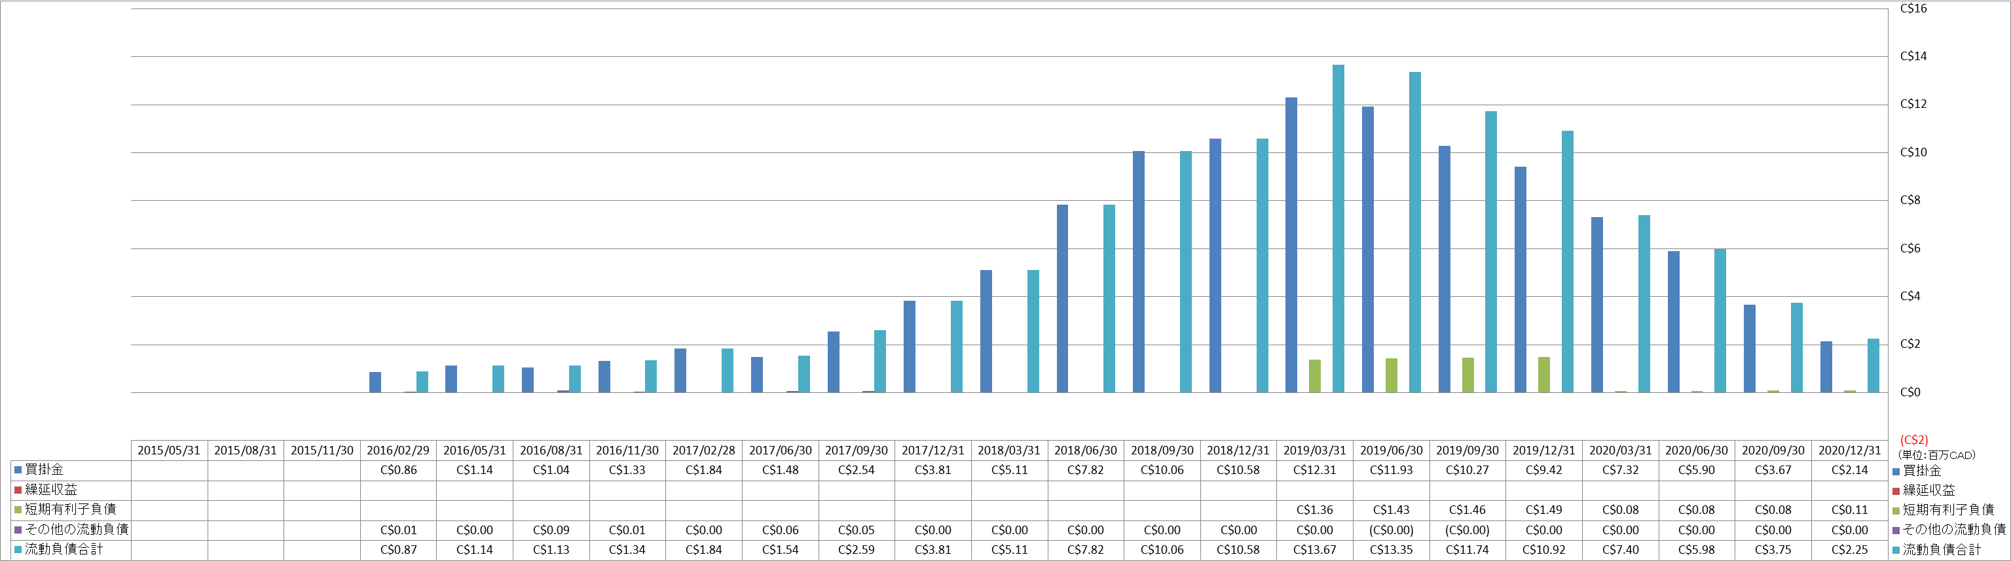Click the 2019/03/31 date column header
The height and width of the screenshot is (561, 2011).
[x=1315, y=450]
